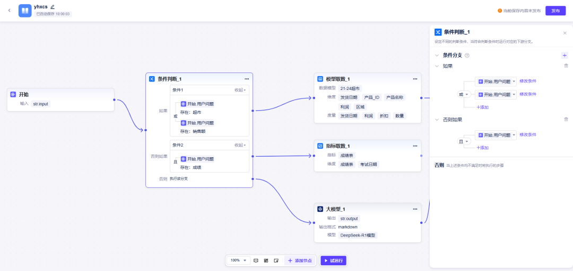Open the 条件判断_1 node more menu
Viewport: 573px width, 271px height.
pos(247,79)
